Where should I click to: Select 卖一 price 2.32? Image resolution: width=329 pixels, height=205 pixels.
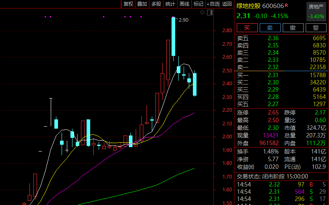[x=273, y=67]
